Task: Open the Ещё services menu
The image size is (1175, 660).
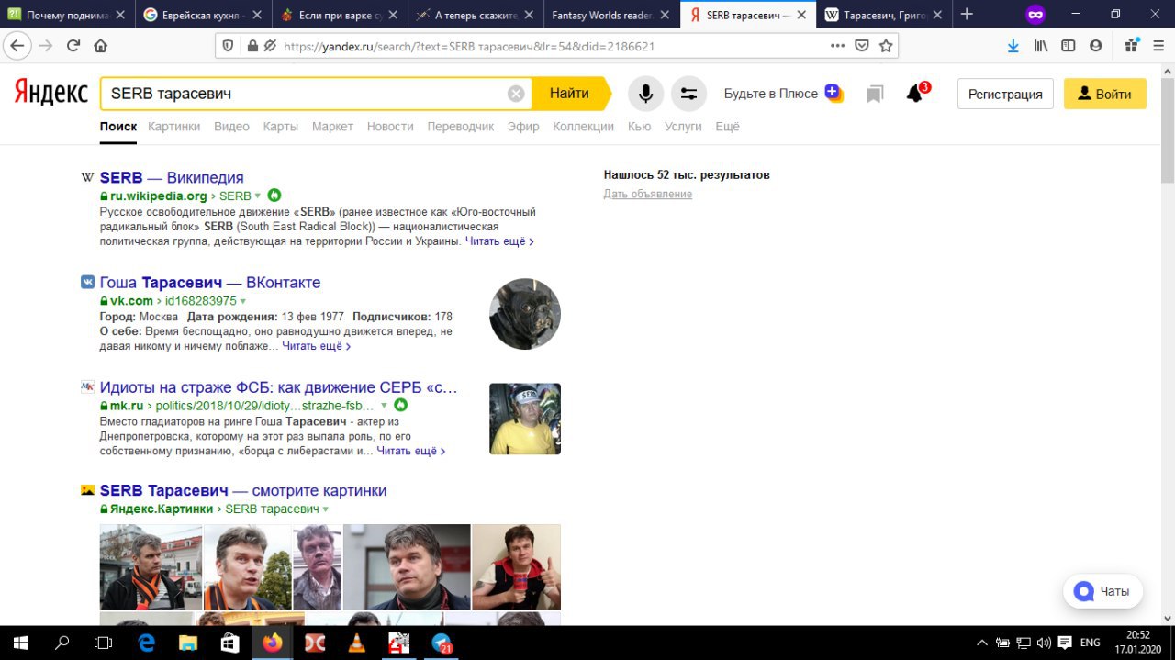Action: (727, 127)
